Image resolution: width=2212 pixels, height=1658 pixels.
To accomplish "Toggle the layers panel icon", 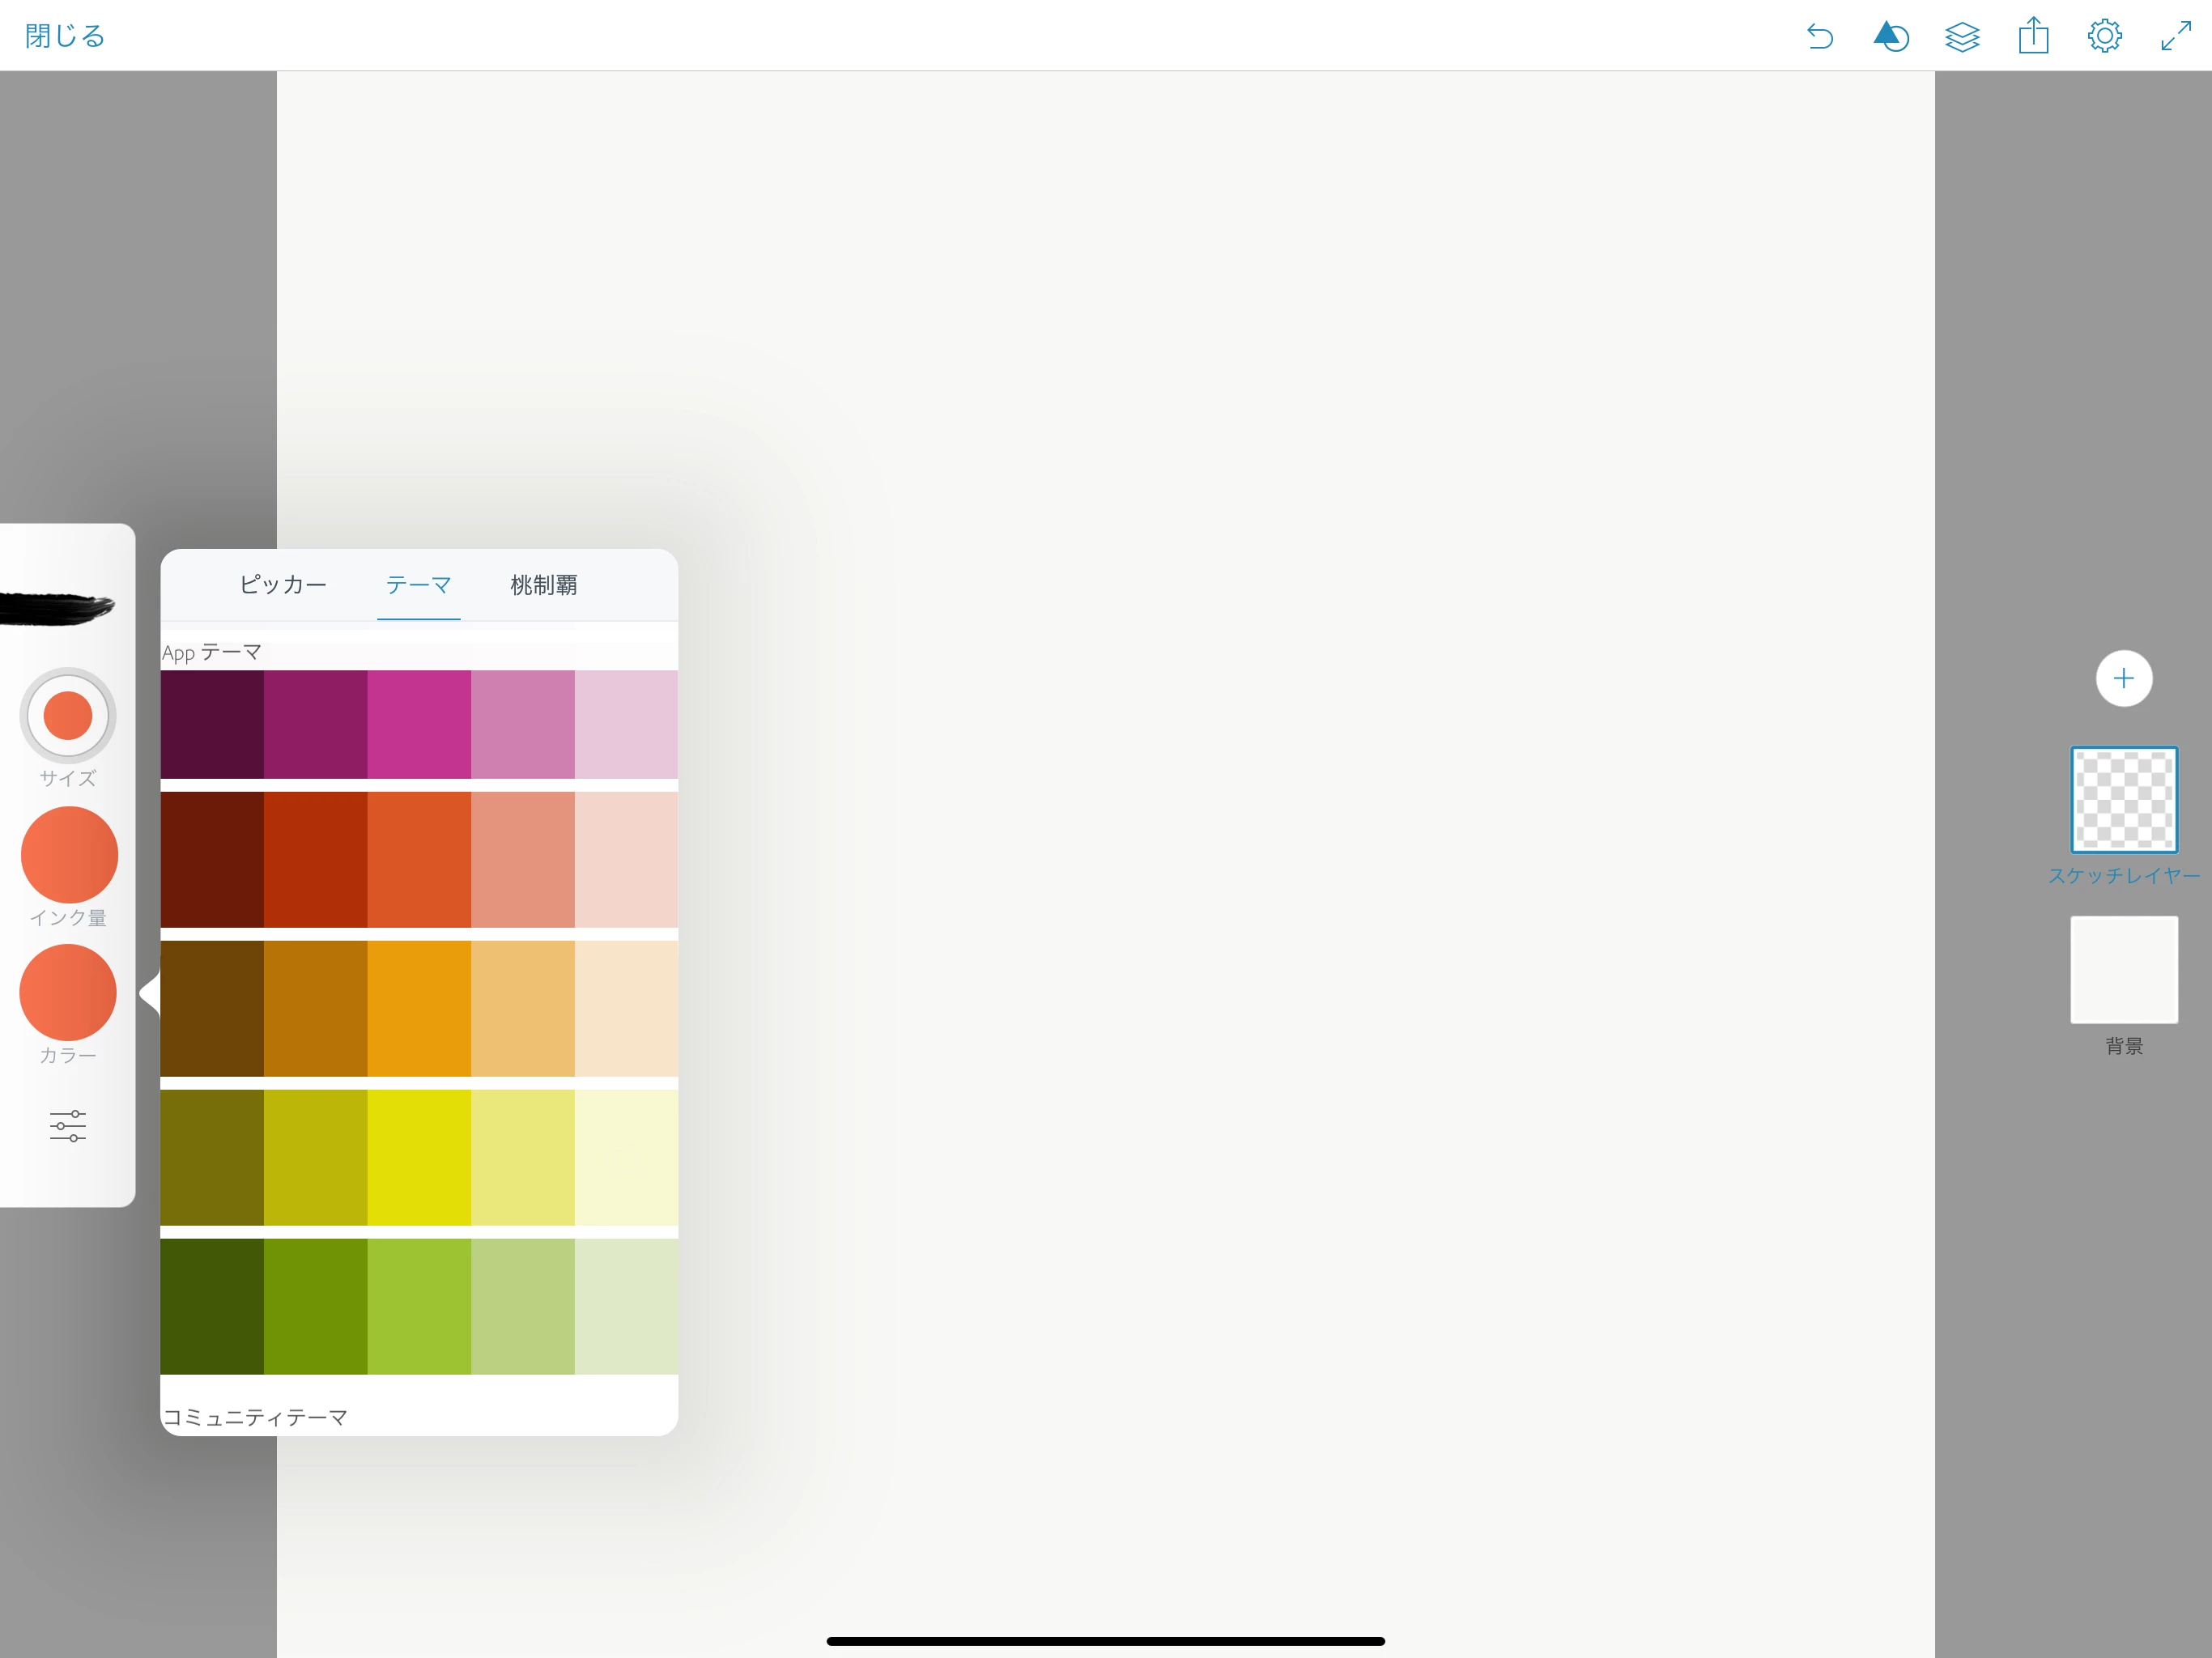I will coord(1962,36).
